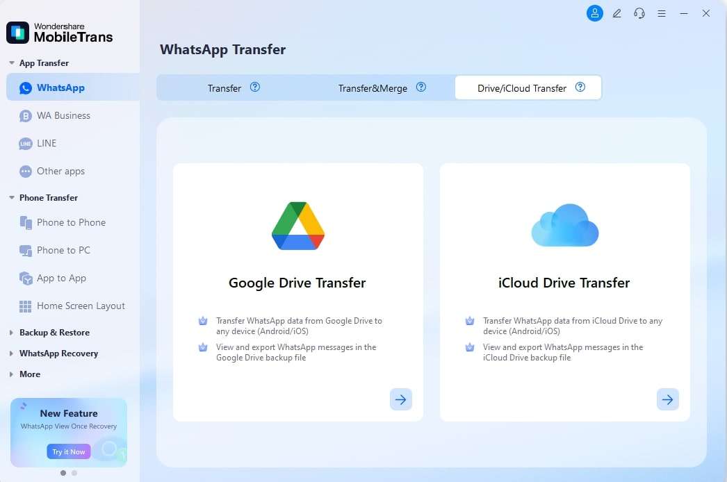Open Home Screen Layout
Viewport: 727px width, 482px height.
pos(81,306)
